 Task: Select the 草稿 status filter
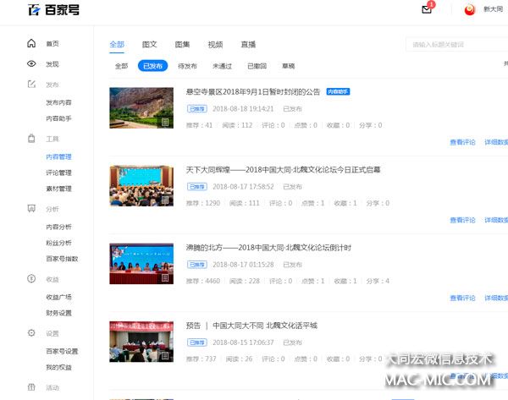coord(289,66)
